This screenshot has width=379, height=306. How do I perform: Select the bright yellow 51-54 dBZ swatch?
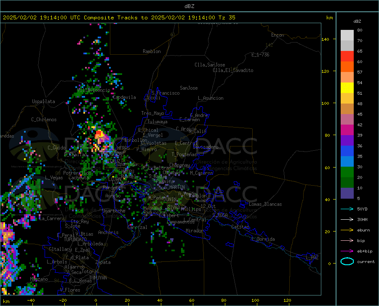pos(347,88)
